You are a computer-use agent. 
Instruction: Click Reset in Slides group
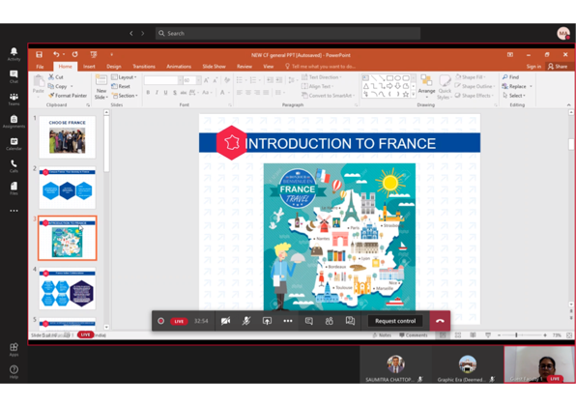click(121, 86)
